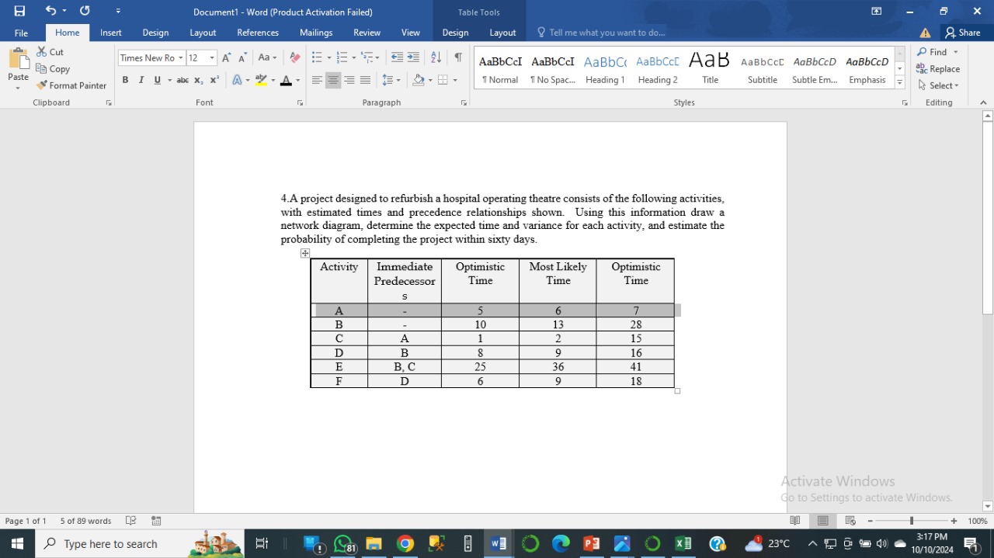The image size is (994, 558).
Task: Justify the paragraph text
Action: tap(365, 80)
